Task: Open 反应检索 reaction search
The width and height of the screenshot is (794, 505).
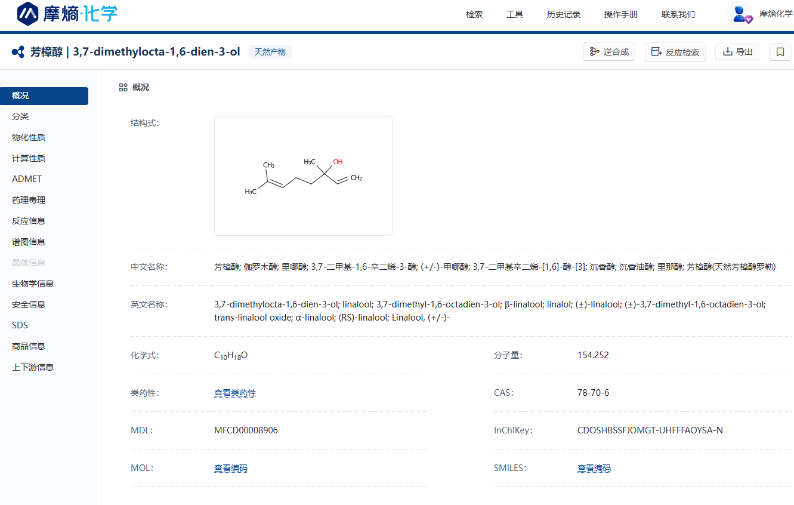Action: pos(675,52)
